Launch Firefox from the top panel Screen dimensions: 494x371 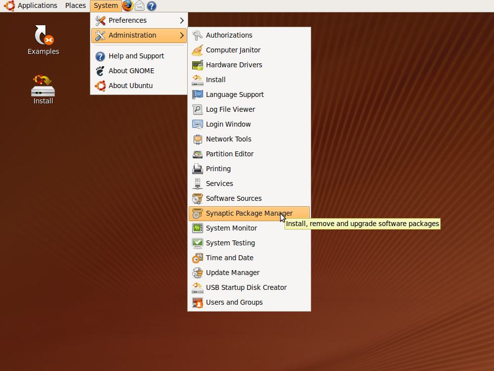tap(127, 5)
